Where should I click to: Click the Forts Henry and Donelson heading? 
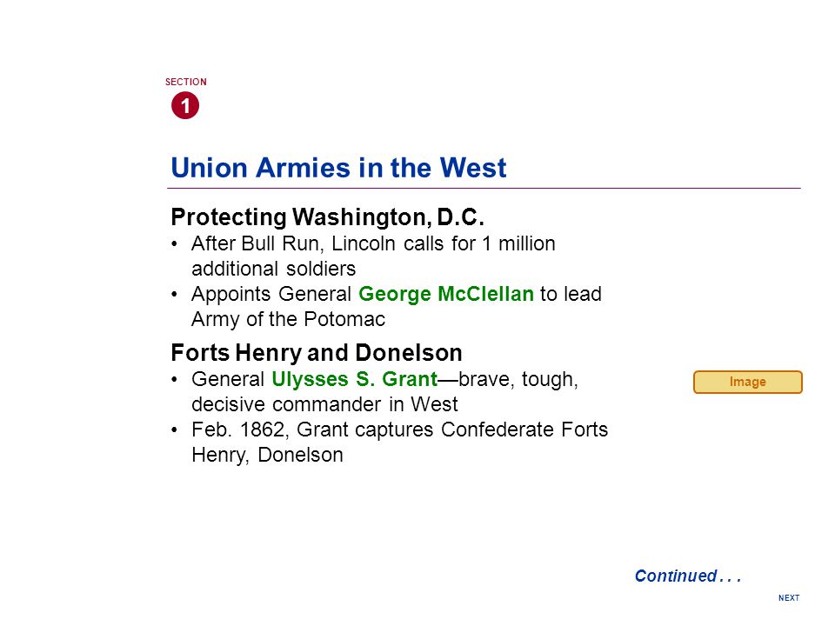(x=317, y=352)
